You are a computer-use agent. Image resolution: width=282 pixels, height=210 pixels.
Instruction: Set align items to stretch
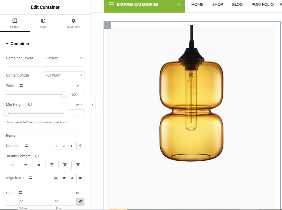(x=80, y=178)
